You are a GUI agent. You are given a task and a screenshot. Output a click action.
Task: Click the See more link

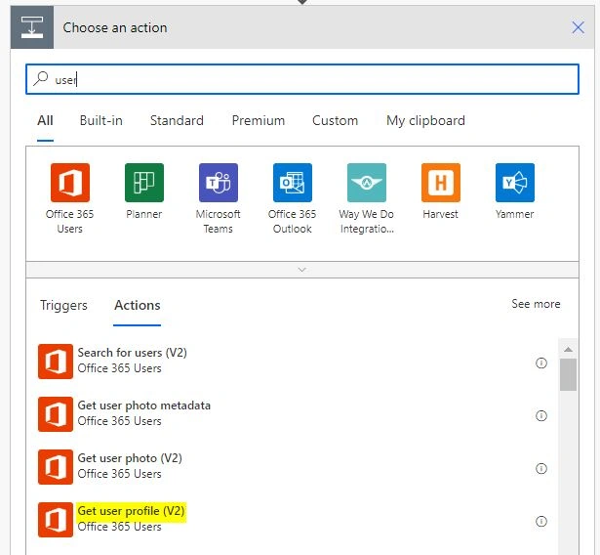click(536, 304)
